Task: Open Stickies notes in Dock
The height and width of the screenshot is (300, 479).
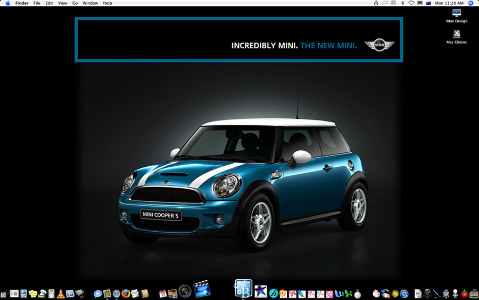Action: [x=33, y=294]
